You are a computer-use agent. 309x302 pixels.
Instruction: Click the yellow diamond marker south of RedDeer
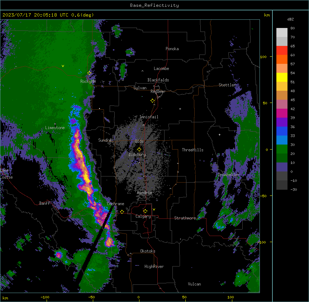coord(153,101)
